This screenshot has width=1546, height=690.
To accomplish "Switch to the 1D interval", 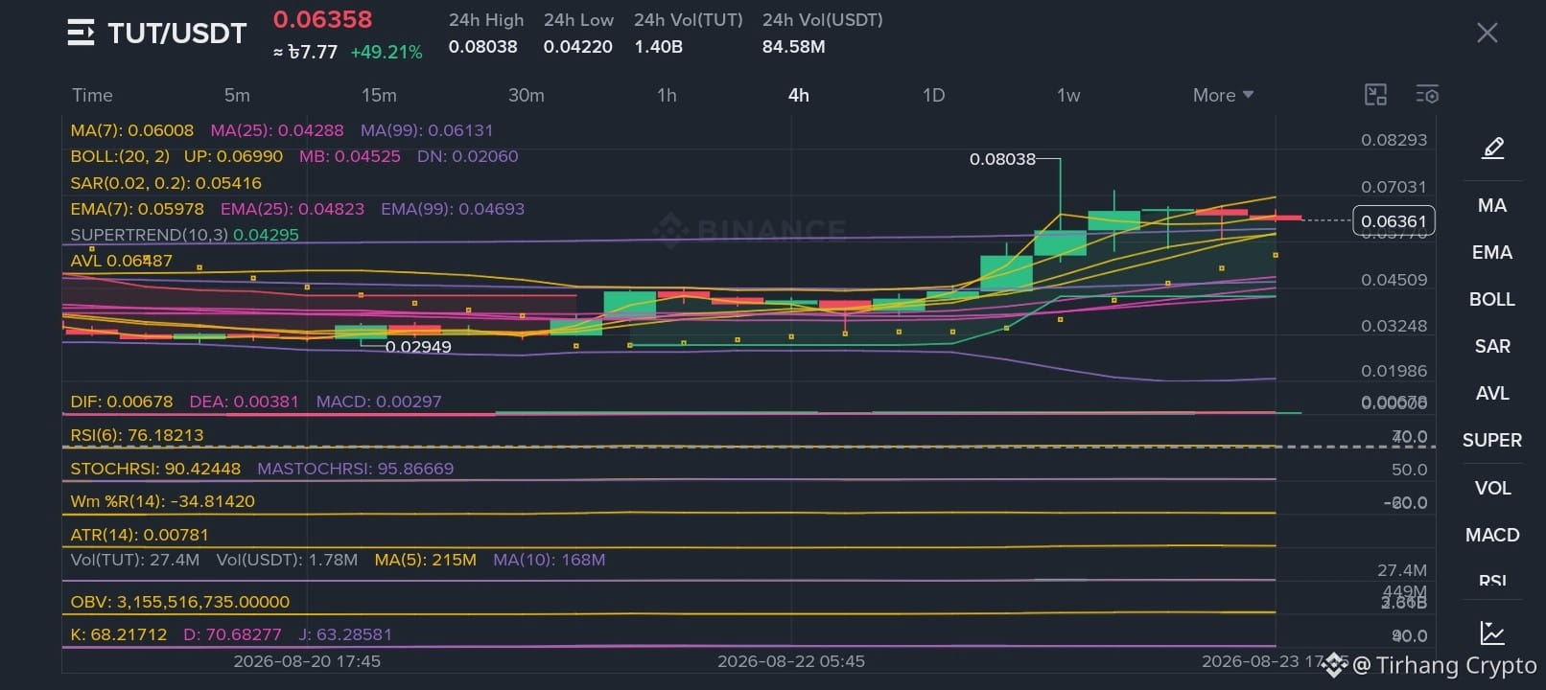I will [x=933, y=95].
